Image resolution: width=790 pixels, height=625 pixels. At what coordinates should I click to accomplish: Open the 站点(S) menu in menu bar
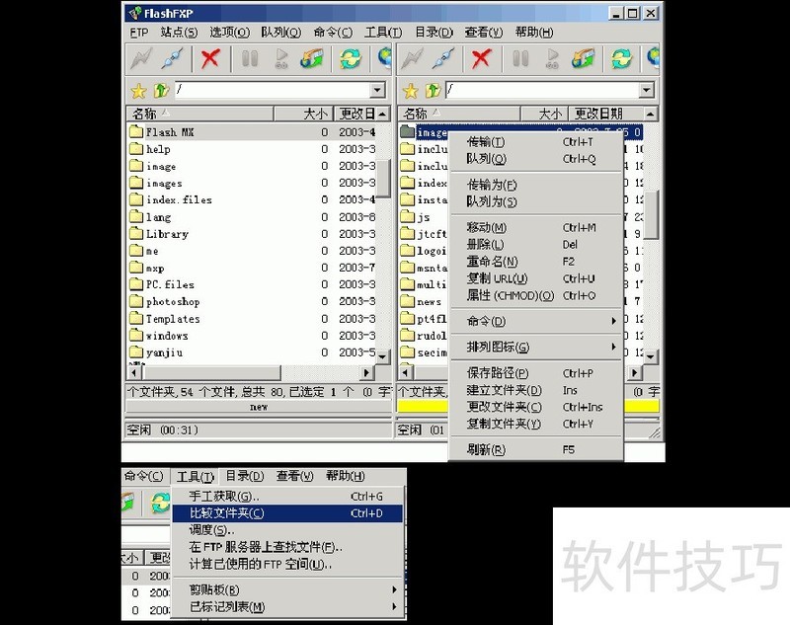pos(179,32)
